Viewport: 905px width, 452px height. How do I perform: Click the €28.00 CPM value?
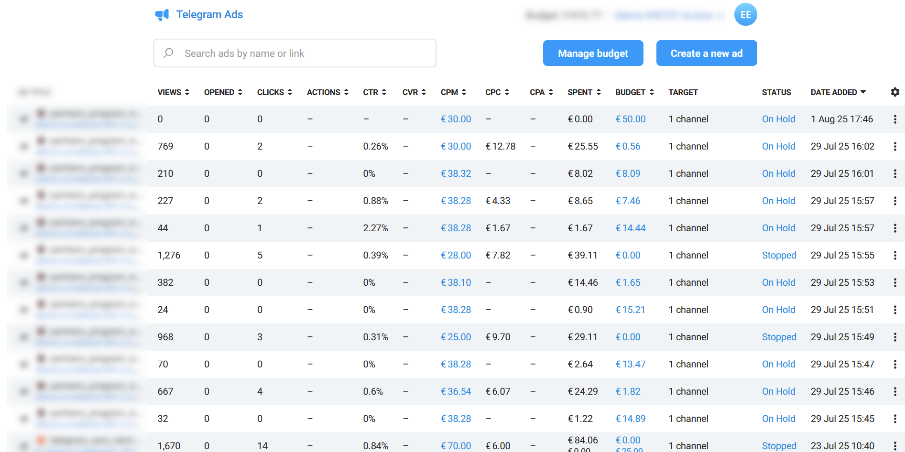(456, 256)
